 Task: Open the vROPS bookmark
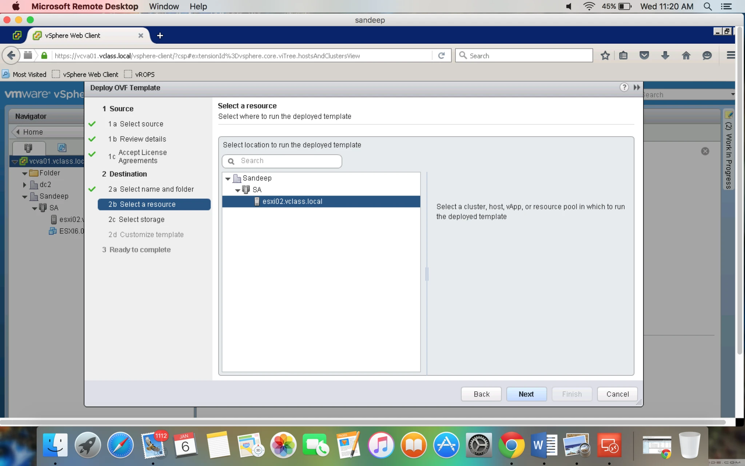pos(139,74)
